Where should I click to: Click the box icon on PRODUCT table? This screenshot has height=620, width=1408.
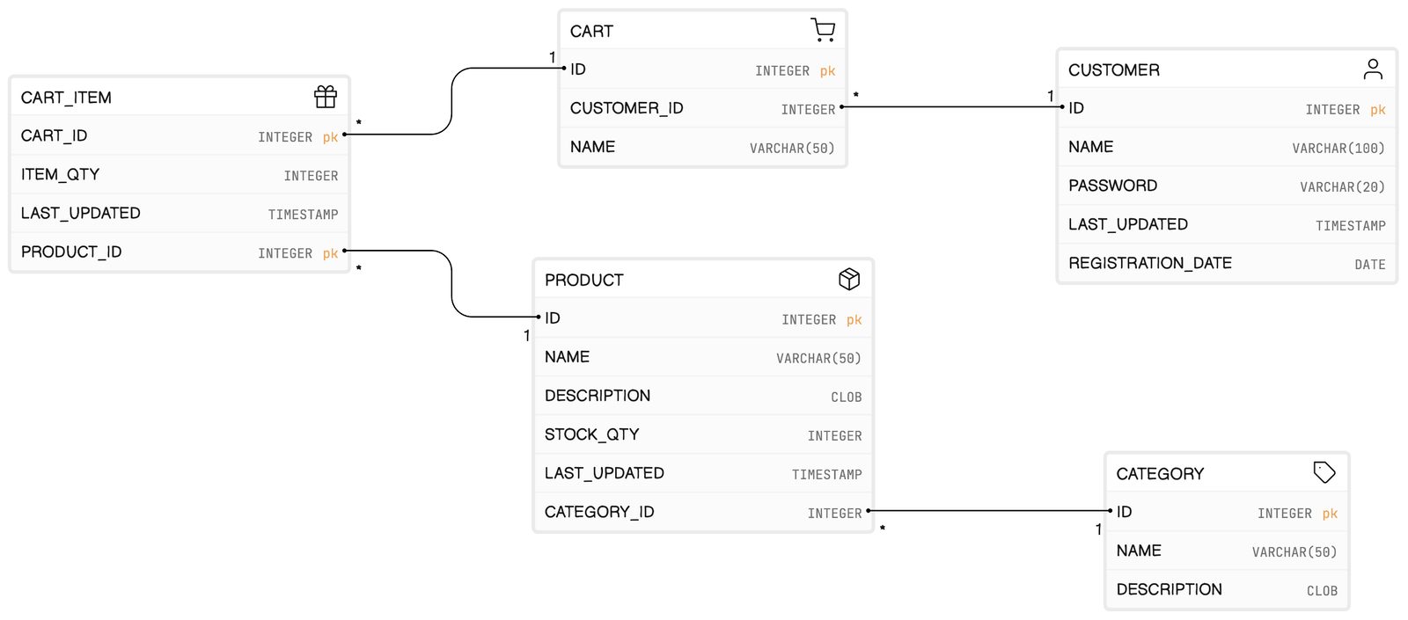[x=849, y=279]
